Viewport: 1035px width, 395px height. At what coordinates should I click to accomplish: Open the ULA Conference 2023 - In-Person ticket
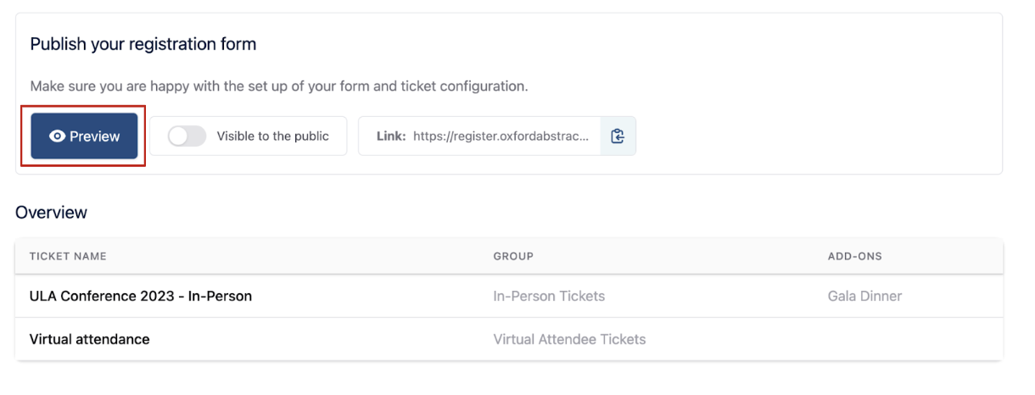tap(141, 296)
